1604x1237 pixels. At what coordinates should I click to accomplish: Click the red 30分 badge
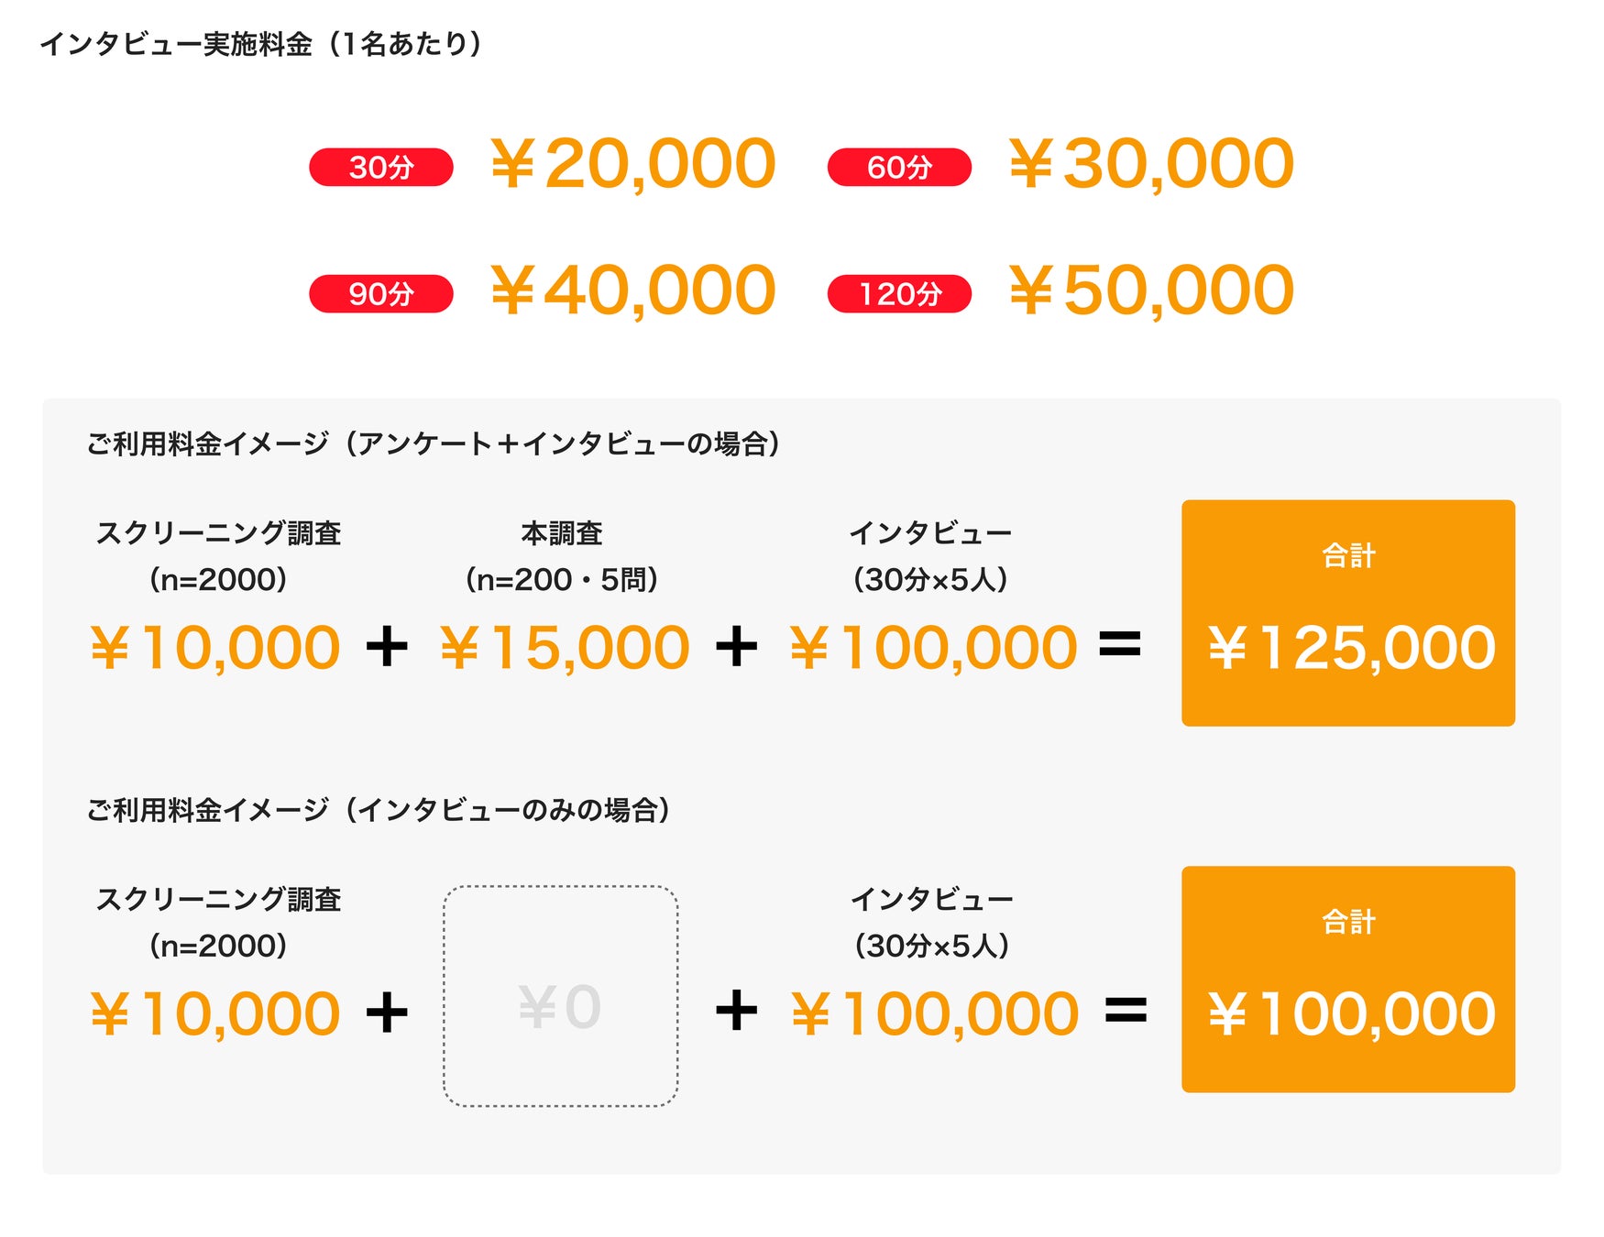tap(380, 168)
